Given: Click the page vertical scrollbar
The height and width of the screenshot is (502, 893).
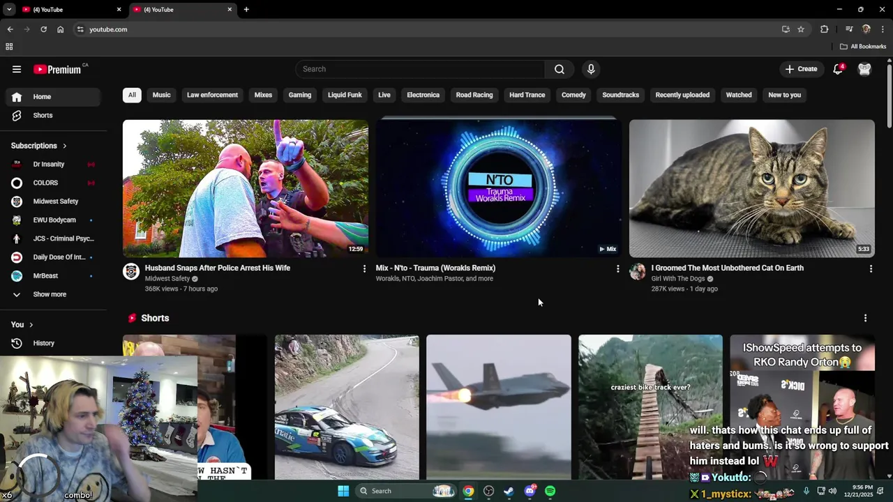Looking at the screenshot, I should tap(890, 95).
